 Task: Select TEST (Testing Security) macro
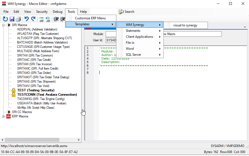tap(36, 90)
